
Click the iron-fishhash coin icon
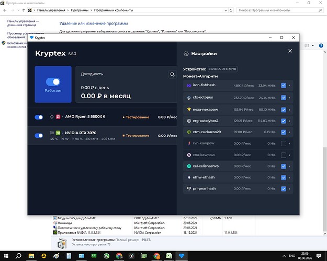[189, 86]
